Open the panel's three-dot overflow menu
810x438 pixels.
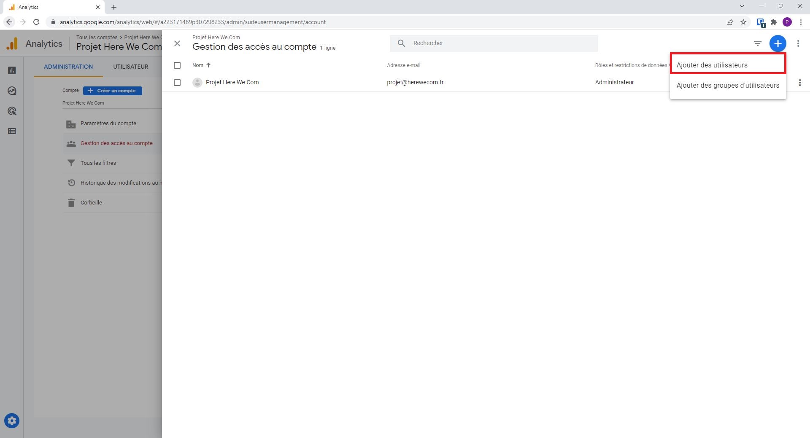(798, 43)
